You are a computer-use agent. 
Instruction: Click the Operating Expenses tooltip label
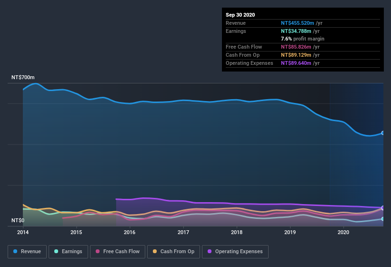point(250,63)
